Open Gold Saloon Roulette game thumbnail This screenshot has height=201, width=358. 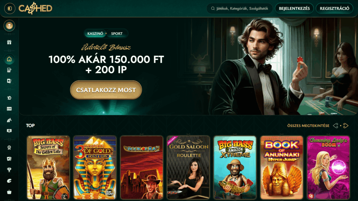click(x=188, y=167)
